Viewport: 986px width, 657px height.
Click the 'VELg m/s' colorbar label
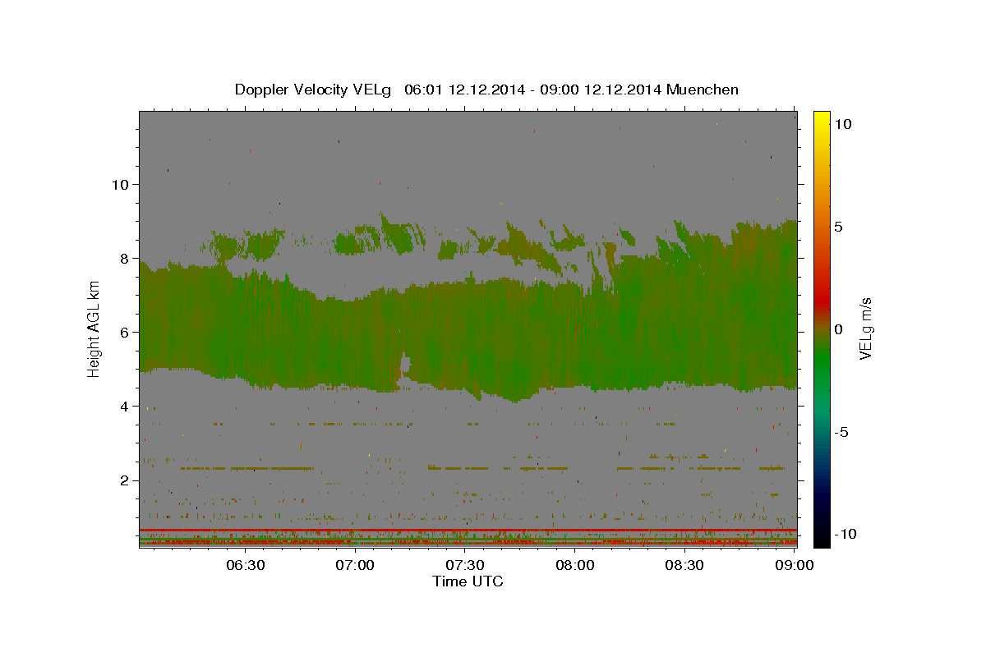(x=865, y=328)
